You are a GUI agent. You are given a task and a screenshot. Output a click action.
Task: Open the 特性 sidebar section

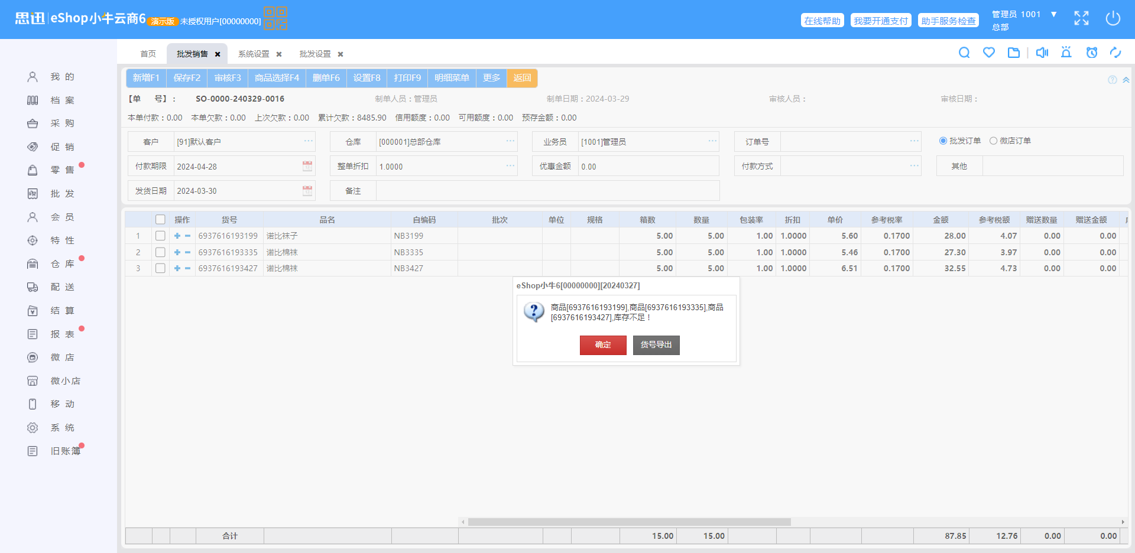(51, 240)
